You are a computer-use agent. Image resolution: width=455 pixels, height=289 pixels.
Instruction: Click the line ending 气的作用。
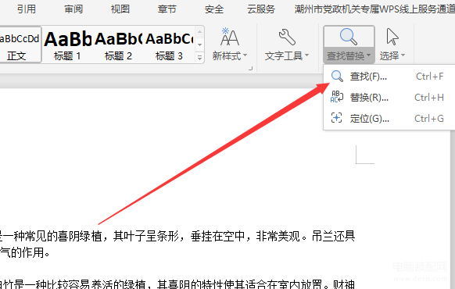pos(25,253)
